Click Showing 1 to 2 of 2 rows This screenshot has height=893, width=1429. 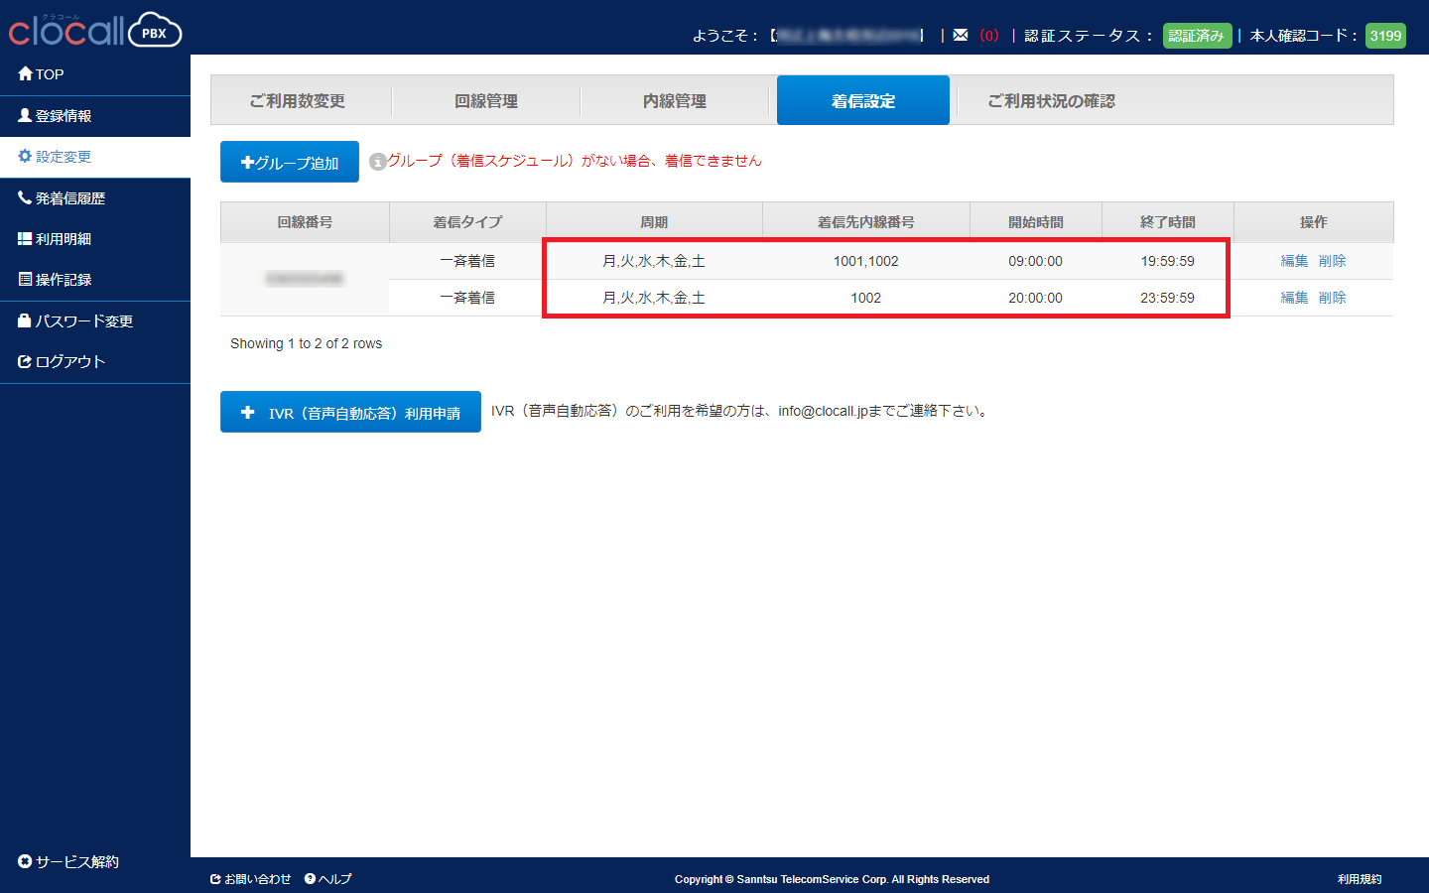[306, 343]
